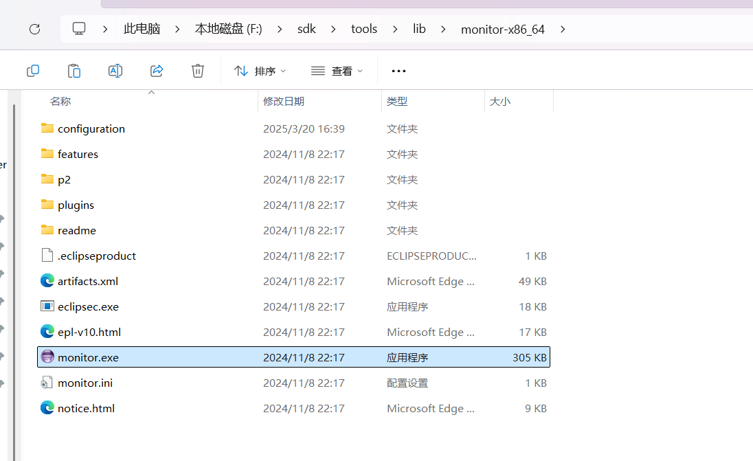The width and height of the screenshot is (753, 461).
Task: Open the 排序 sort dropdown
Action: [260, 71]
